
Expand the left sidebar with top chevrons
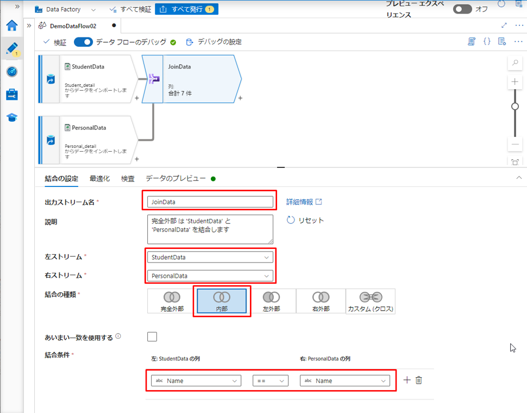(17, 7)
